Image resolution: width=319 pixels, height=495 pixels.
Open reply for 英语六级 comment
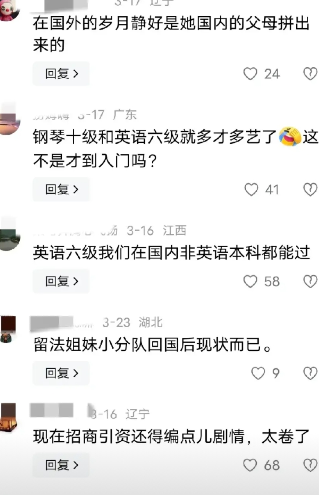[x=61, y=281]
